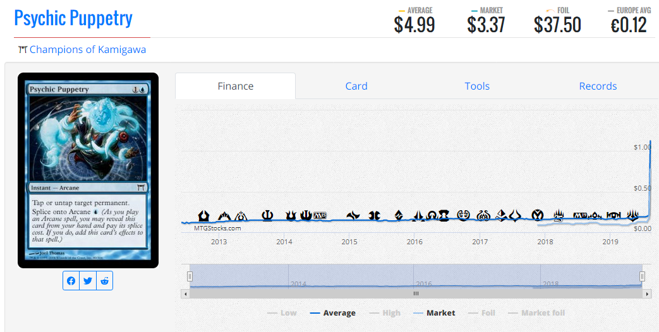This screenshot has height=332, width=659.
Task: Click the navigator scrollbar right arrow
Action: click(647, 293)
